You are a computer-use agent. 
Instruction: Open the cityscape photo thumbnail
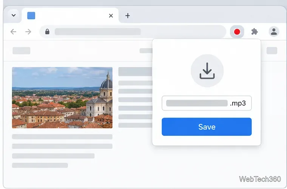(62, 98)
